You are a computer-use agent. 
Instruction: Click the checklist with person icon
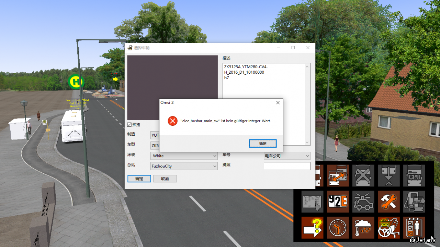(414, 227)
